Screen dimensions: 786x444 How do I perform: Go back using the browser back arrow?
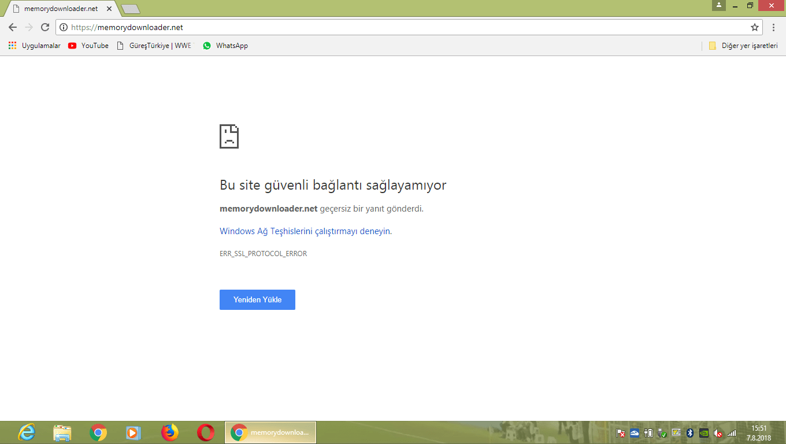point(13,27)
